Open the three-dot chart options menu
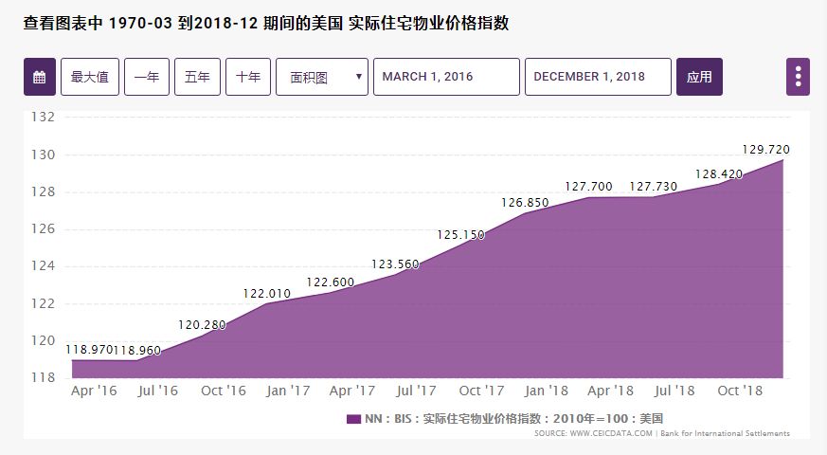The height and width of the screenshot is (455, 827). click(x=798, y=77)
